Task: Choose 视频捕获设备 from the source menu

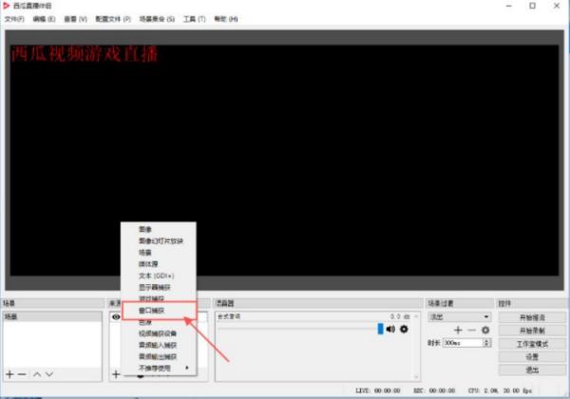Action: pyautogui.click(x=159, y=333)
